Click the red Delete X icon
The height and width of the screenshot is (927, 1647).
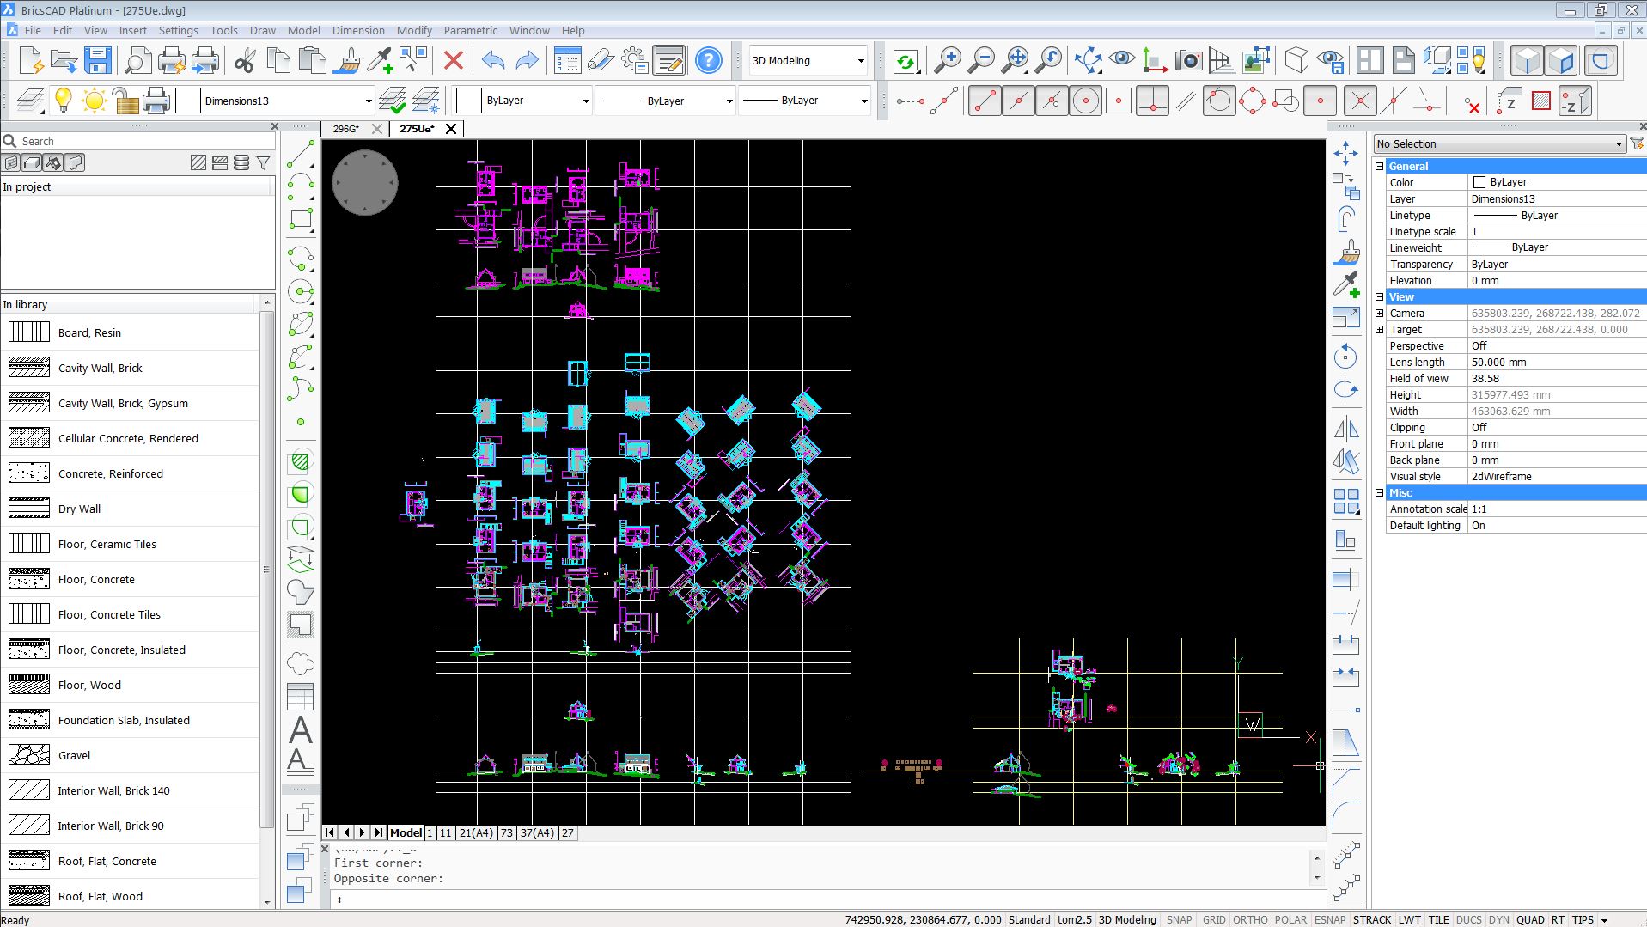(453, 61)
